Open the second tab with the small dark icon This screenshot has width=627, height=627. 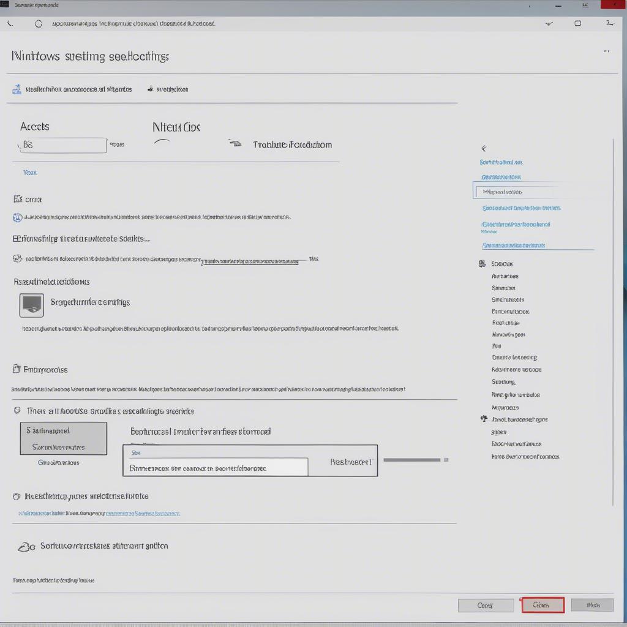click(x=168, y=89)
